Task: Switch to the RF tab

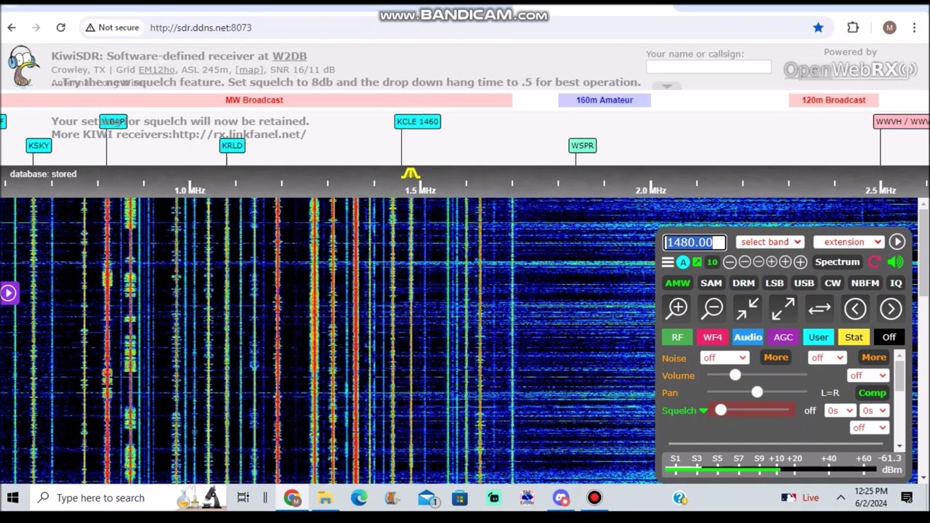Action: coord(677,337)
